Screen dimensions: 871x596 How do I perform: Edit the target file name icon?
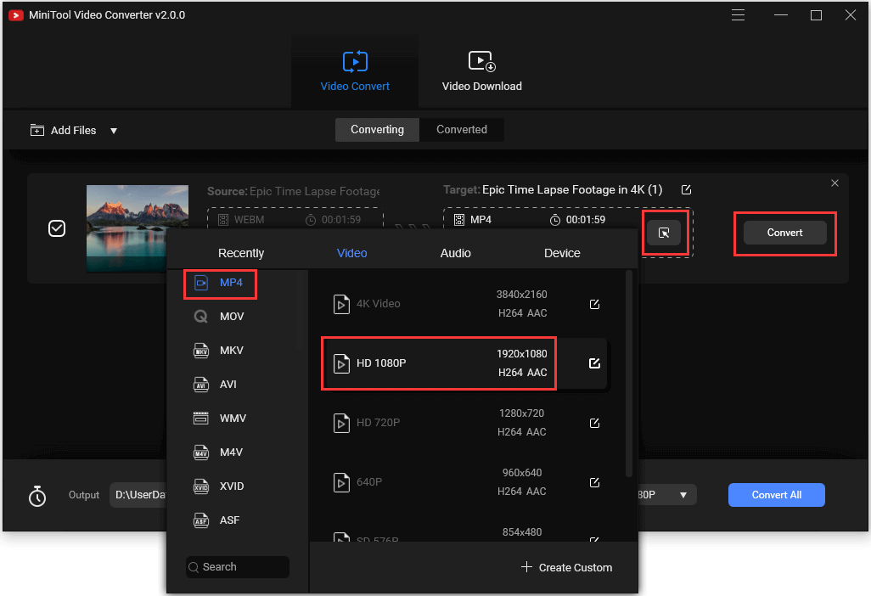[x=686, y=190]
